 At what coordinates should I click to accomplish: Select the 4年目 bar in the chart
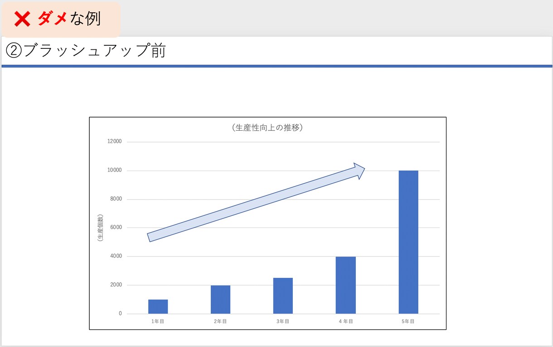coord(345,285)
